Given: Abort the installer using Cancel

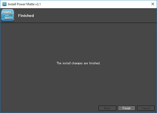Looking at the screenshot, I should [x=146, y=108].
